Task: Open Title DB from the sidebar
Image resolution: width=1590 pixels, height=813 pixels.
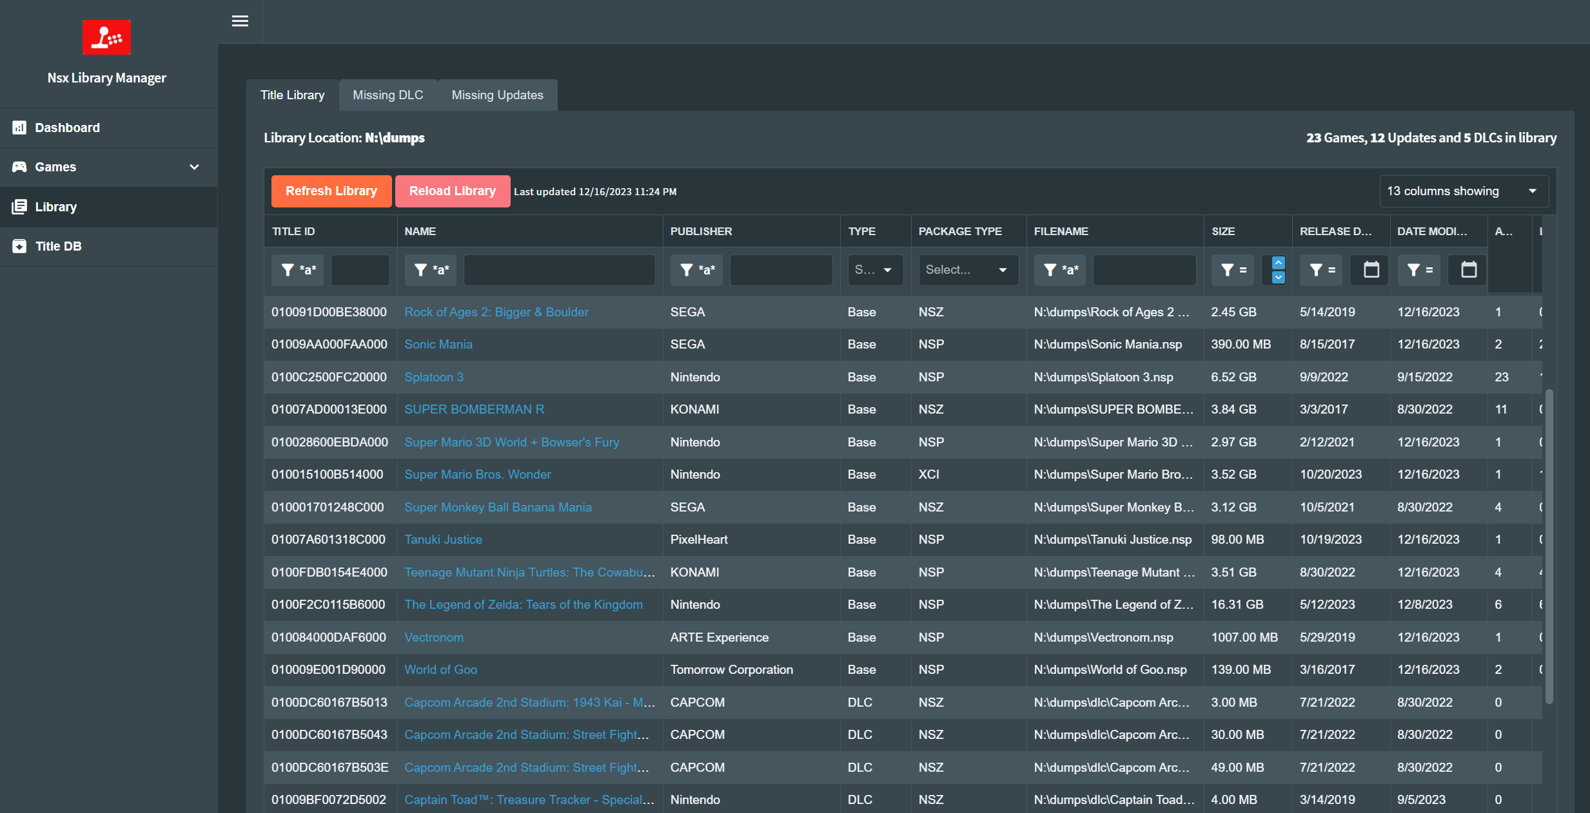Action: click(108, 246)
